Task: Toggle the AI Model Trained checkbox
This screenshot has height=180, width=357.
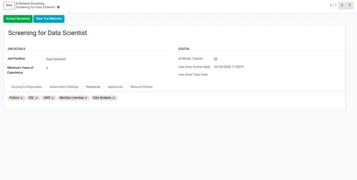Action: click(x=215, y=59)
